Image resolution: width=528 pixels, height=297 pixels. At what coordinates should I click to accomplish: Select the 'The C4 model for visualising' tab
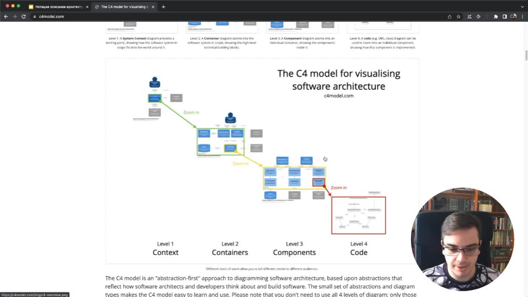click(x=124, y=7)
